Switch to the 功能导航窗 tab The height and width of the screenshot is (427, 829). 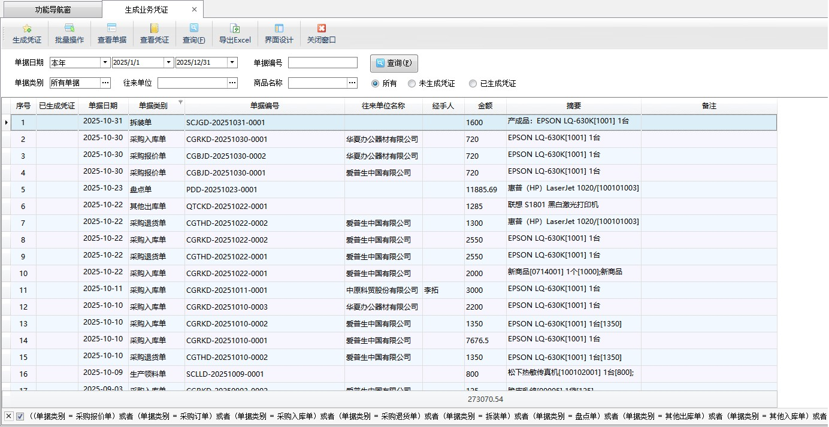pos(52,10)
